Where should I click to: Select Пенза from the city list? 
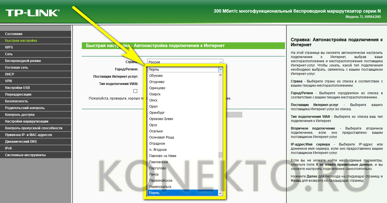coord(183,174)
